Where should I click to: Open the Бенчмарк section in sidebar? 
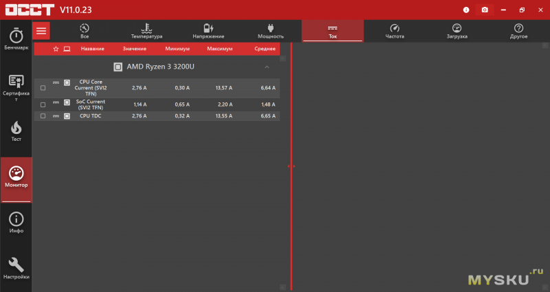[x=16, y=38]
